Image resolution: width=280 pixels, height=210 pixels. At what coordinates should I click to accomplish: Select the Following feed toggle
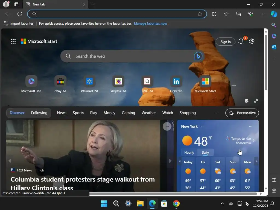[39, 113]
